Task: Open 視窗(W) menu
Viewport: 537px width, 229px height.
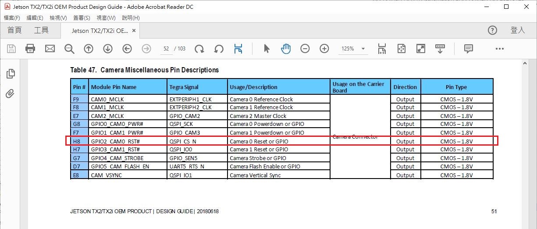Action: point(106,18)
